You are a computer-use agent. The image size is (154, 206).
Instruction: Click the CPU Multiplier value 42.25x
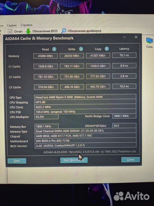[x=46, y=117]
